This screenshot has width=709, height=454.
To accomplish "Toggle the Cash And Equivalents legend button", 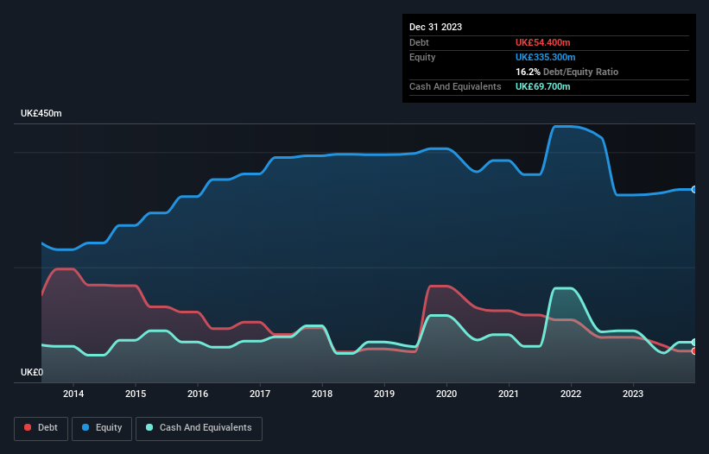I will 199,428.
